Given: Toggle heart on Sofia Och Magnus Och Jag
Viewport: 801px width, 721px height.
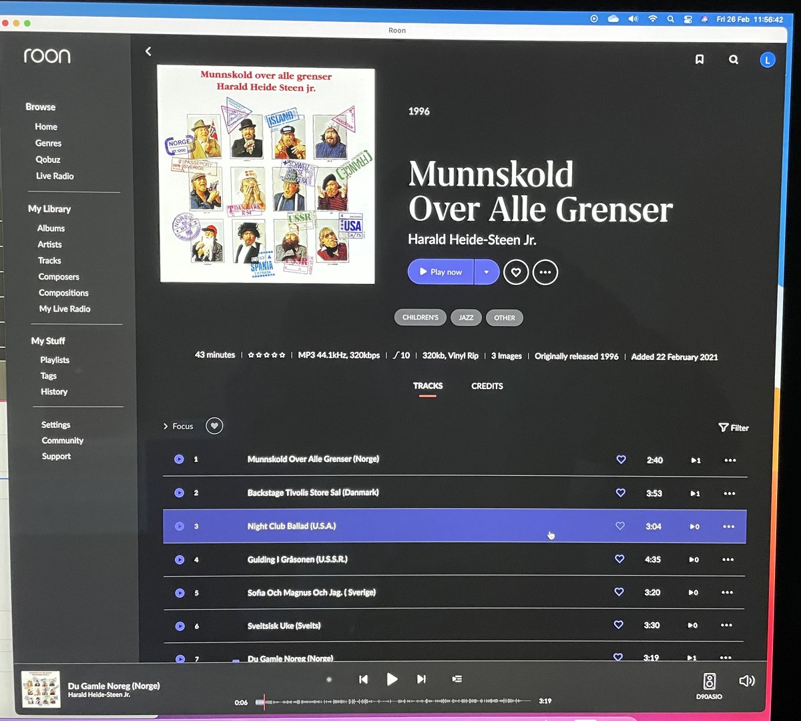Looking at the screenshot, I should tap(619, 591).
